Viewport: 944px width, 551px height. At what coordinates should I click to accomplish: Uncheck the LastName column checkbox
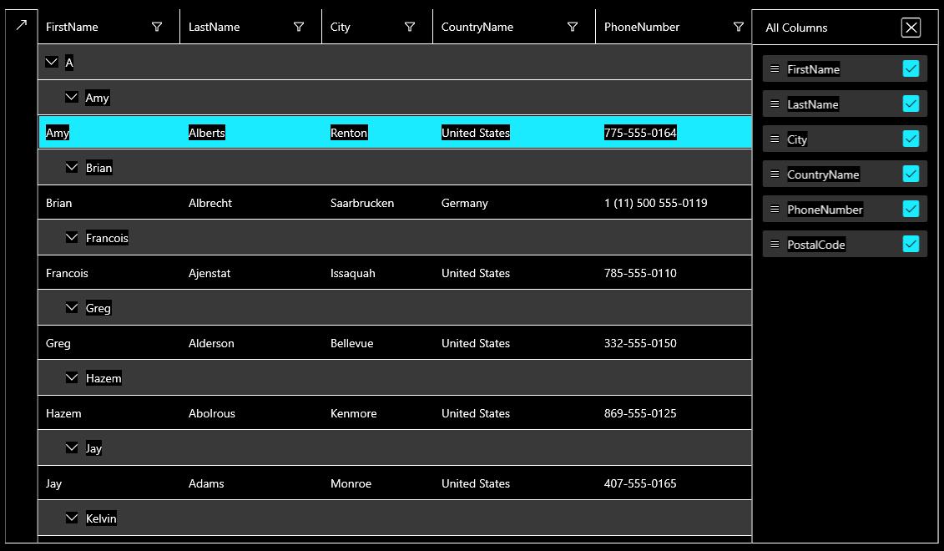pos(911,104)
